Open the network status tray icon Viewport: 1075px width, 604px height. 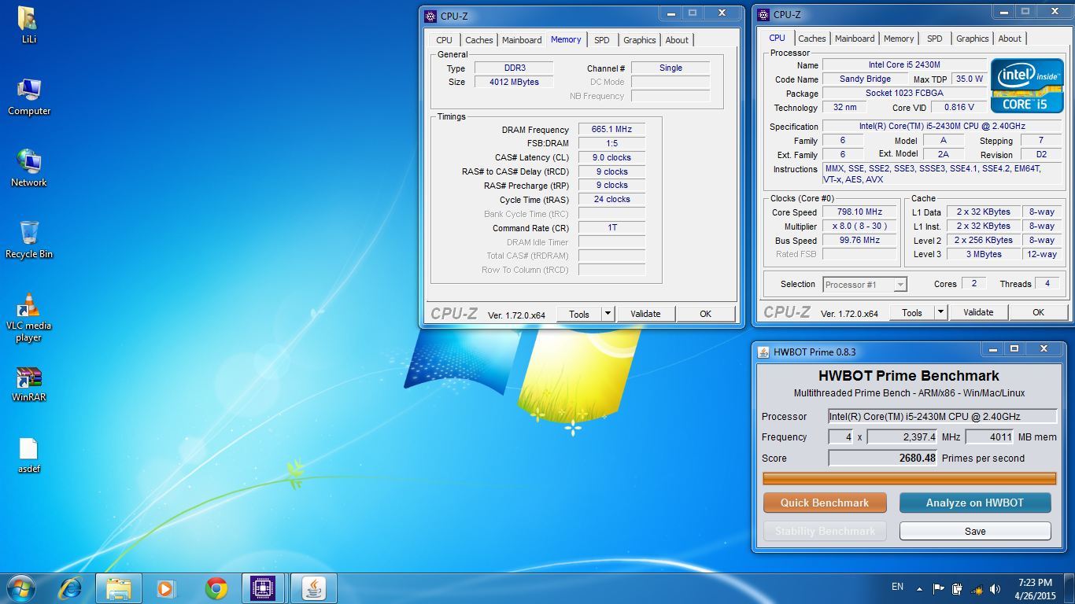tap(977, 588)
